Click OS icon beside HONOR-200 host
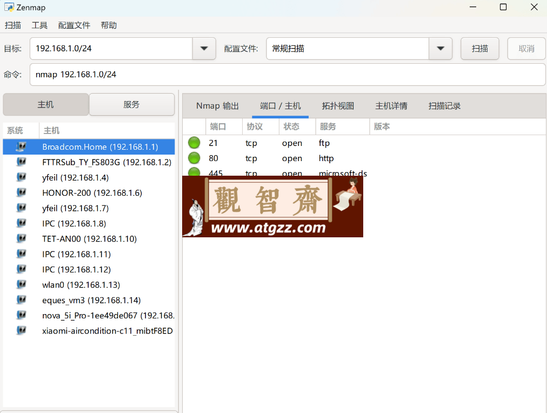Screen dimensions: 547x413 point(21,193)
